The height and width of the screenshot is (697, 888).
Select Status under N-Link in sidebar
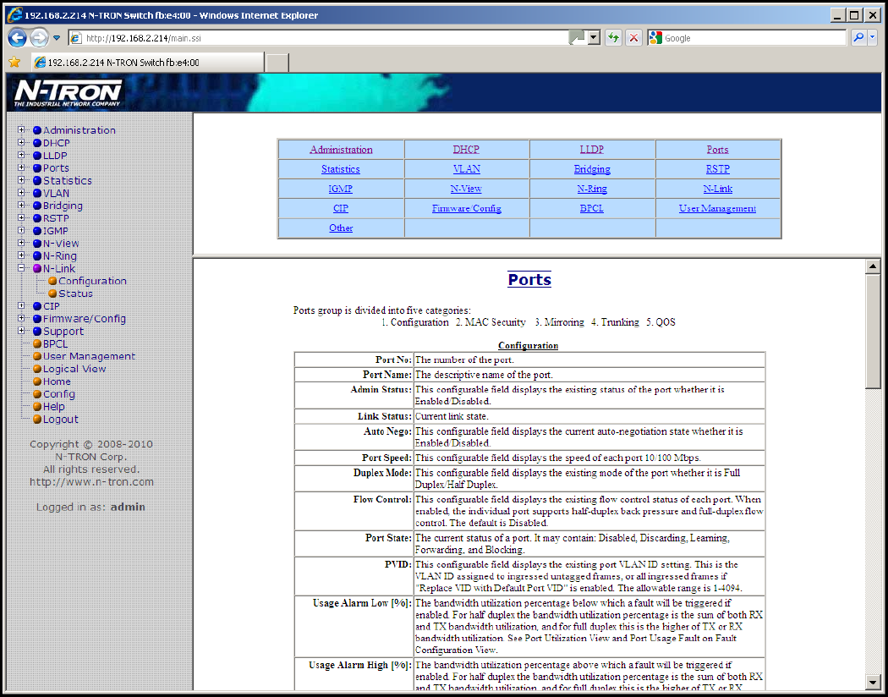[75, 294]
